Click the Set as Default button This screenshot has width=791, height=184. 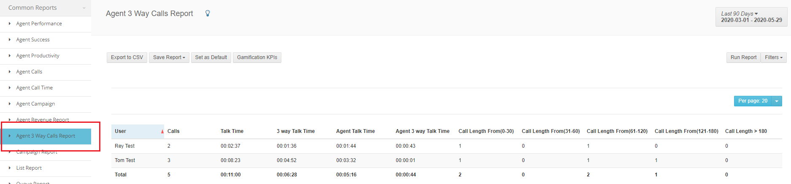click(x=211, y=57)
